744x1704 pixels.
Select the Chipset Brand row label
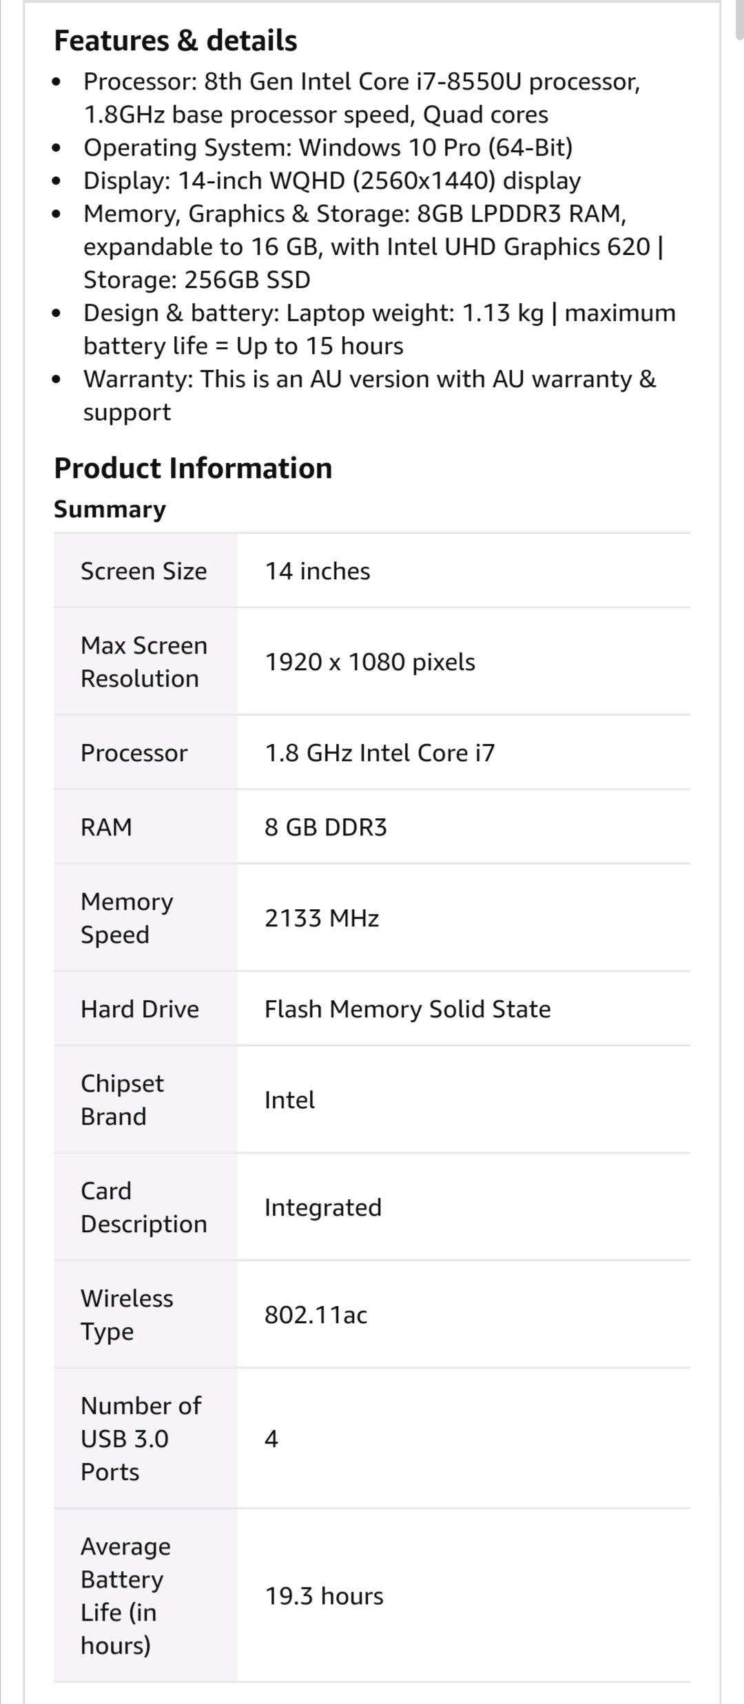(122, 1100)
